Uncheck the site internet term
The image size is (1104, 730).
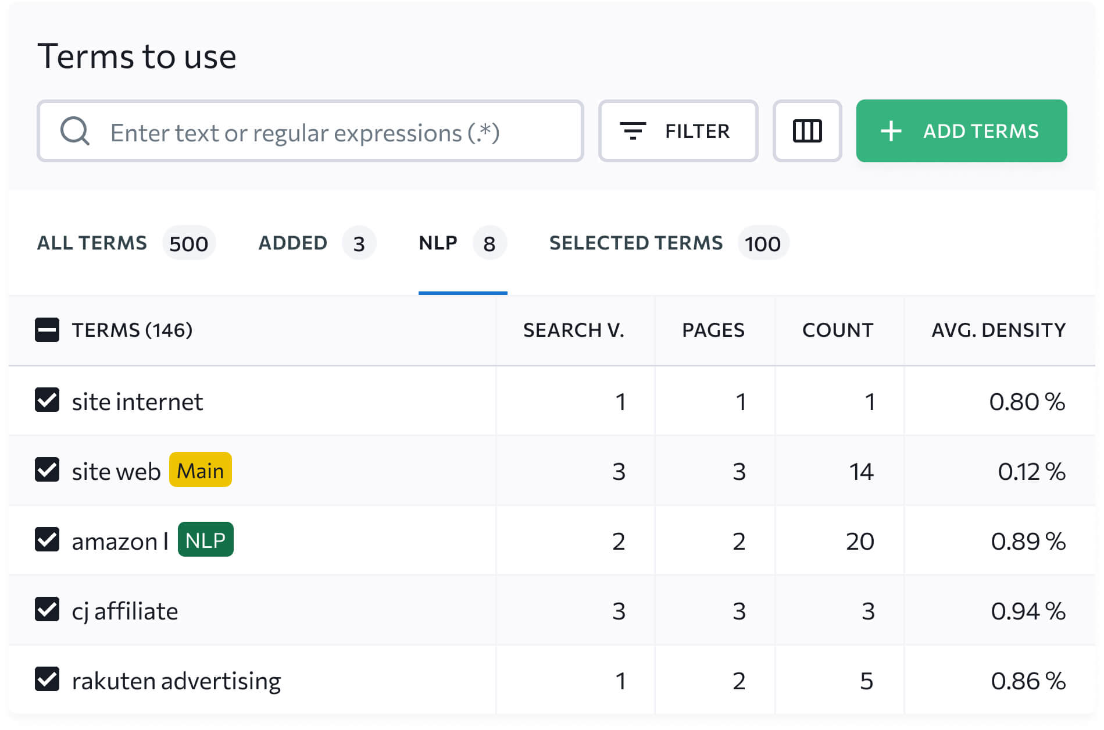[47, 400]
